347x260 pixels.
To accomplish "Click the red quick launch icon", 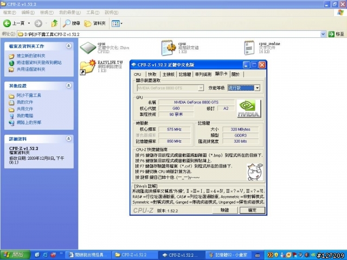I will [53, 255].
